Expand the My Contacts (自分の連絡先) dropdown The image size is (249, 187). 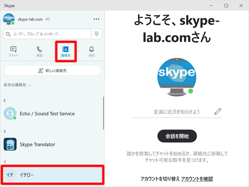point(18,85)
